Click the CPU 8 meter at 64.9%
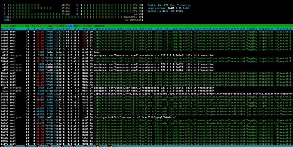The image size is (293, 147). point(109,14)
